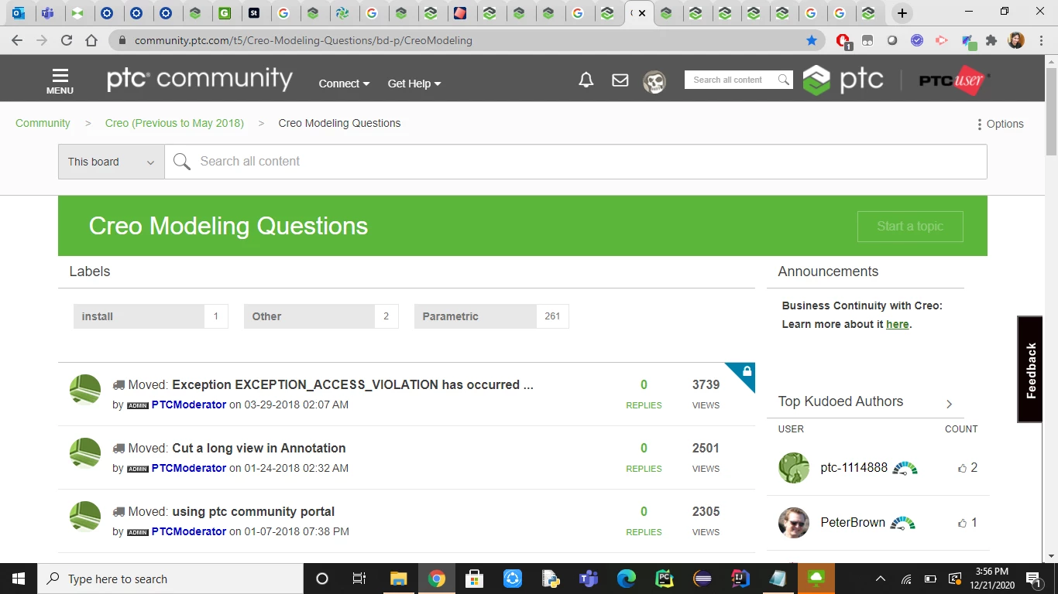This screenshot has width=1058, height=594.
Task: Click the Windows Type here to search box
Action: (170, 579)
